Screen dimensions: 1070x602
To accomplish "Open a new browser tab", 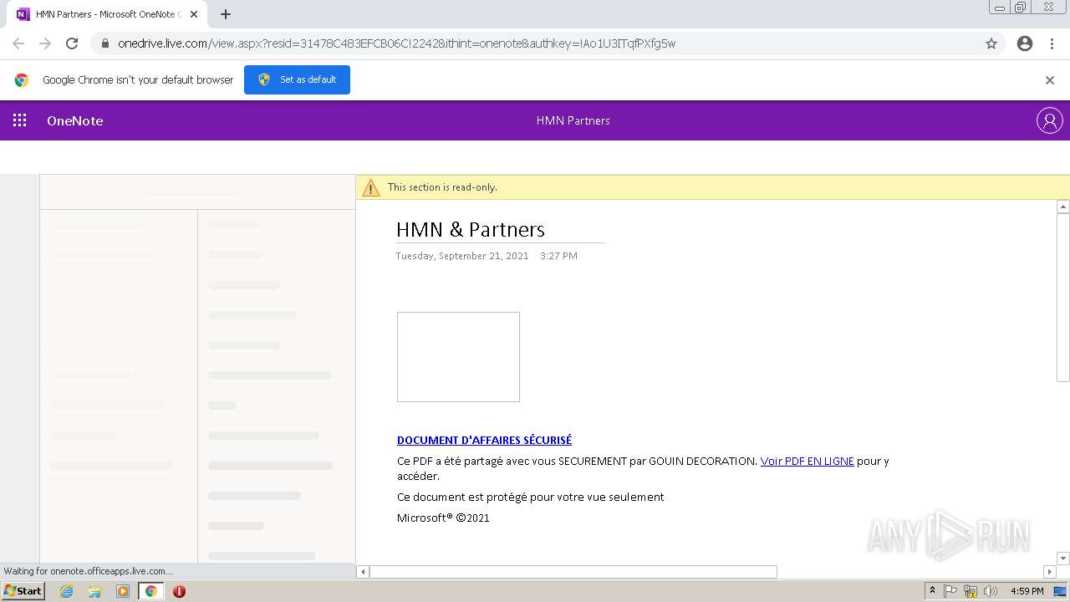I will coord(226,14).
